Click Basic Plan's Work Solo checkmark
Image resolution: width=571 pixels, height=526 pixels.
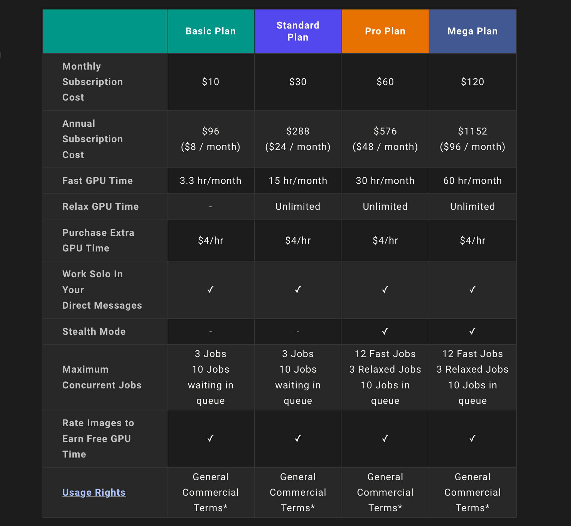pos(210,290)
